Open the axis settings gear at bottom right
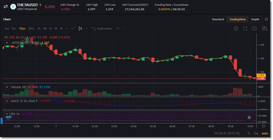 pos(263,126)
